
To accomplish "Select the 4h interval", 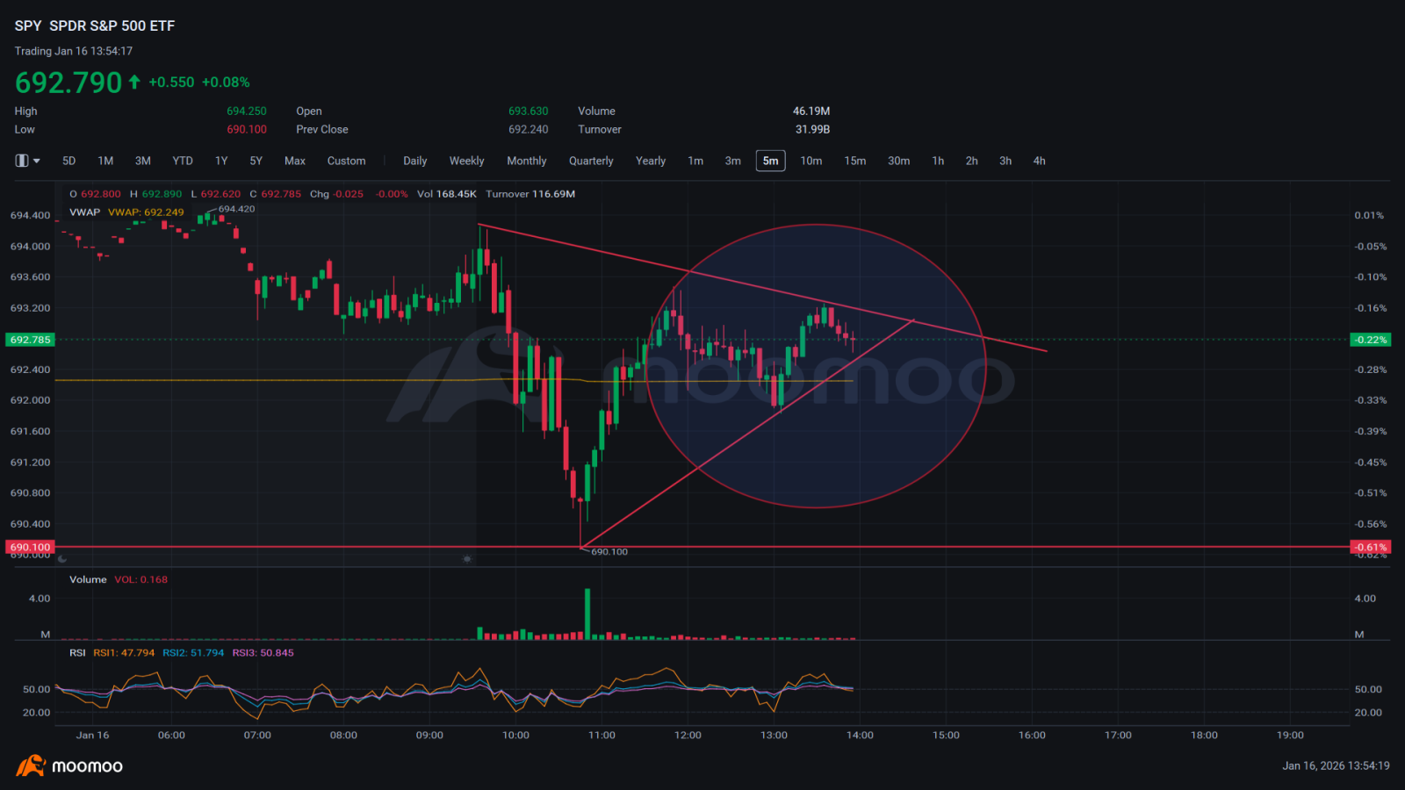I will click(1040, 161).
